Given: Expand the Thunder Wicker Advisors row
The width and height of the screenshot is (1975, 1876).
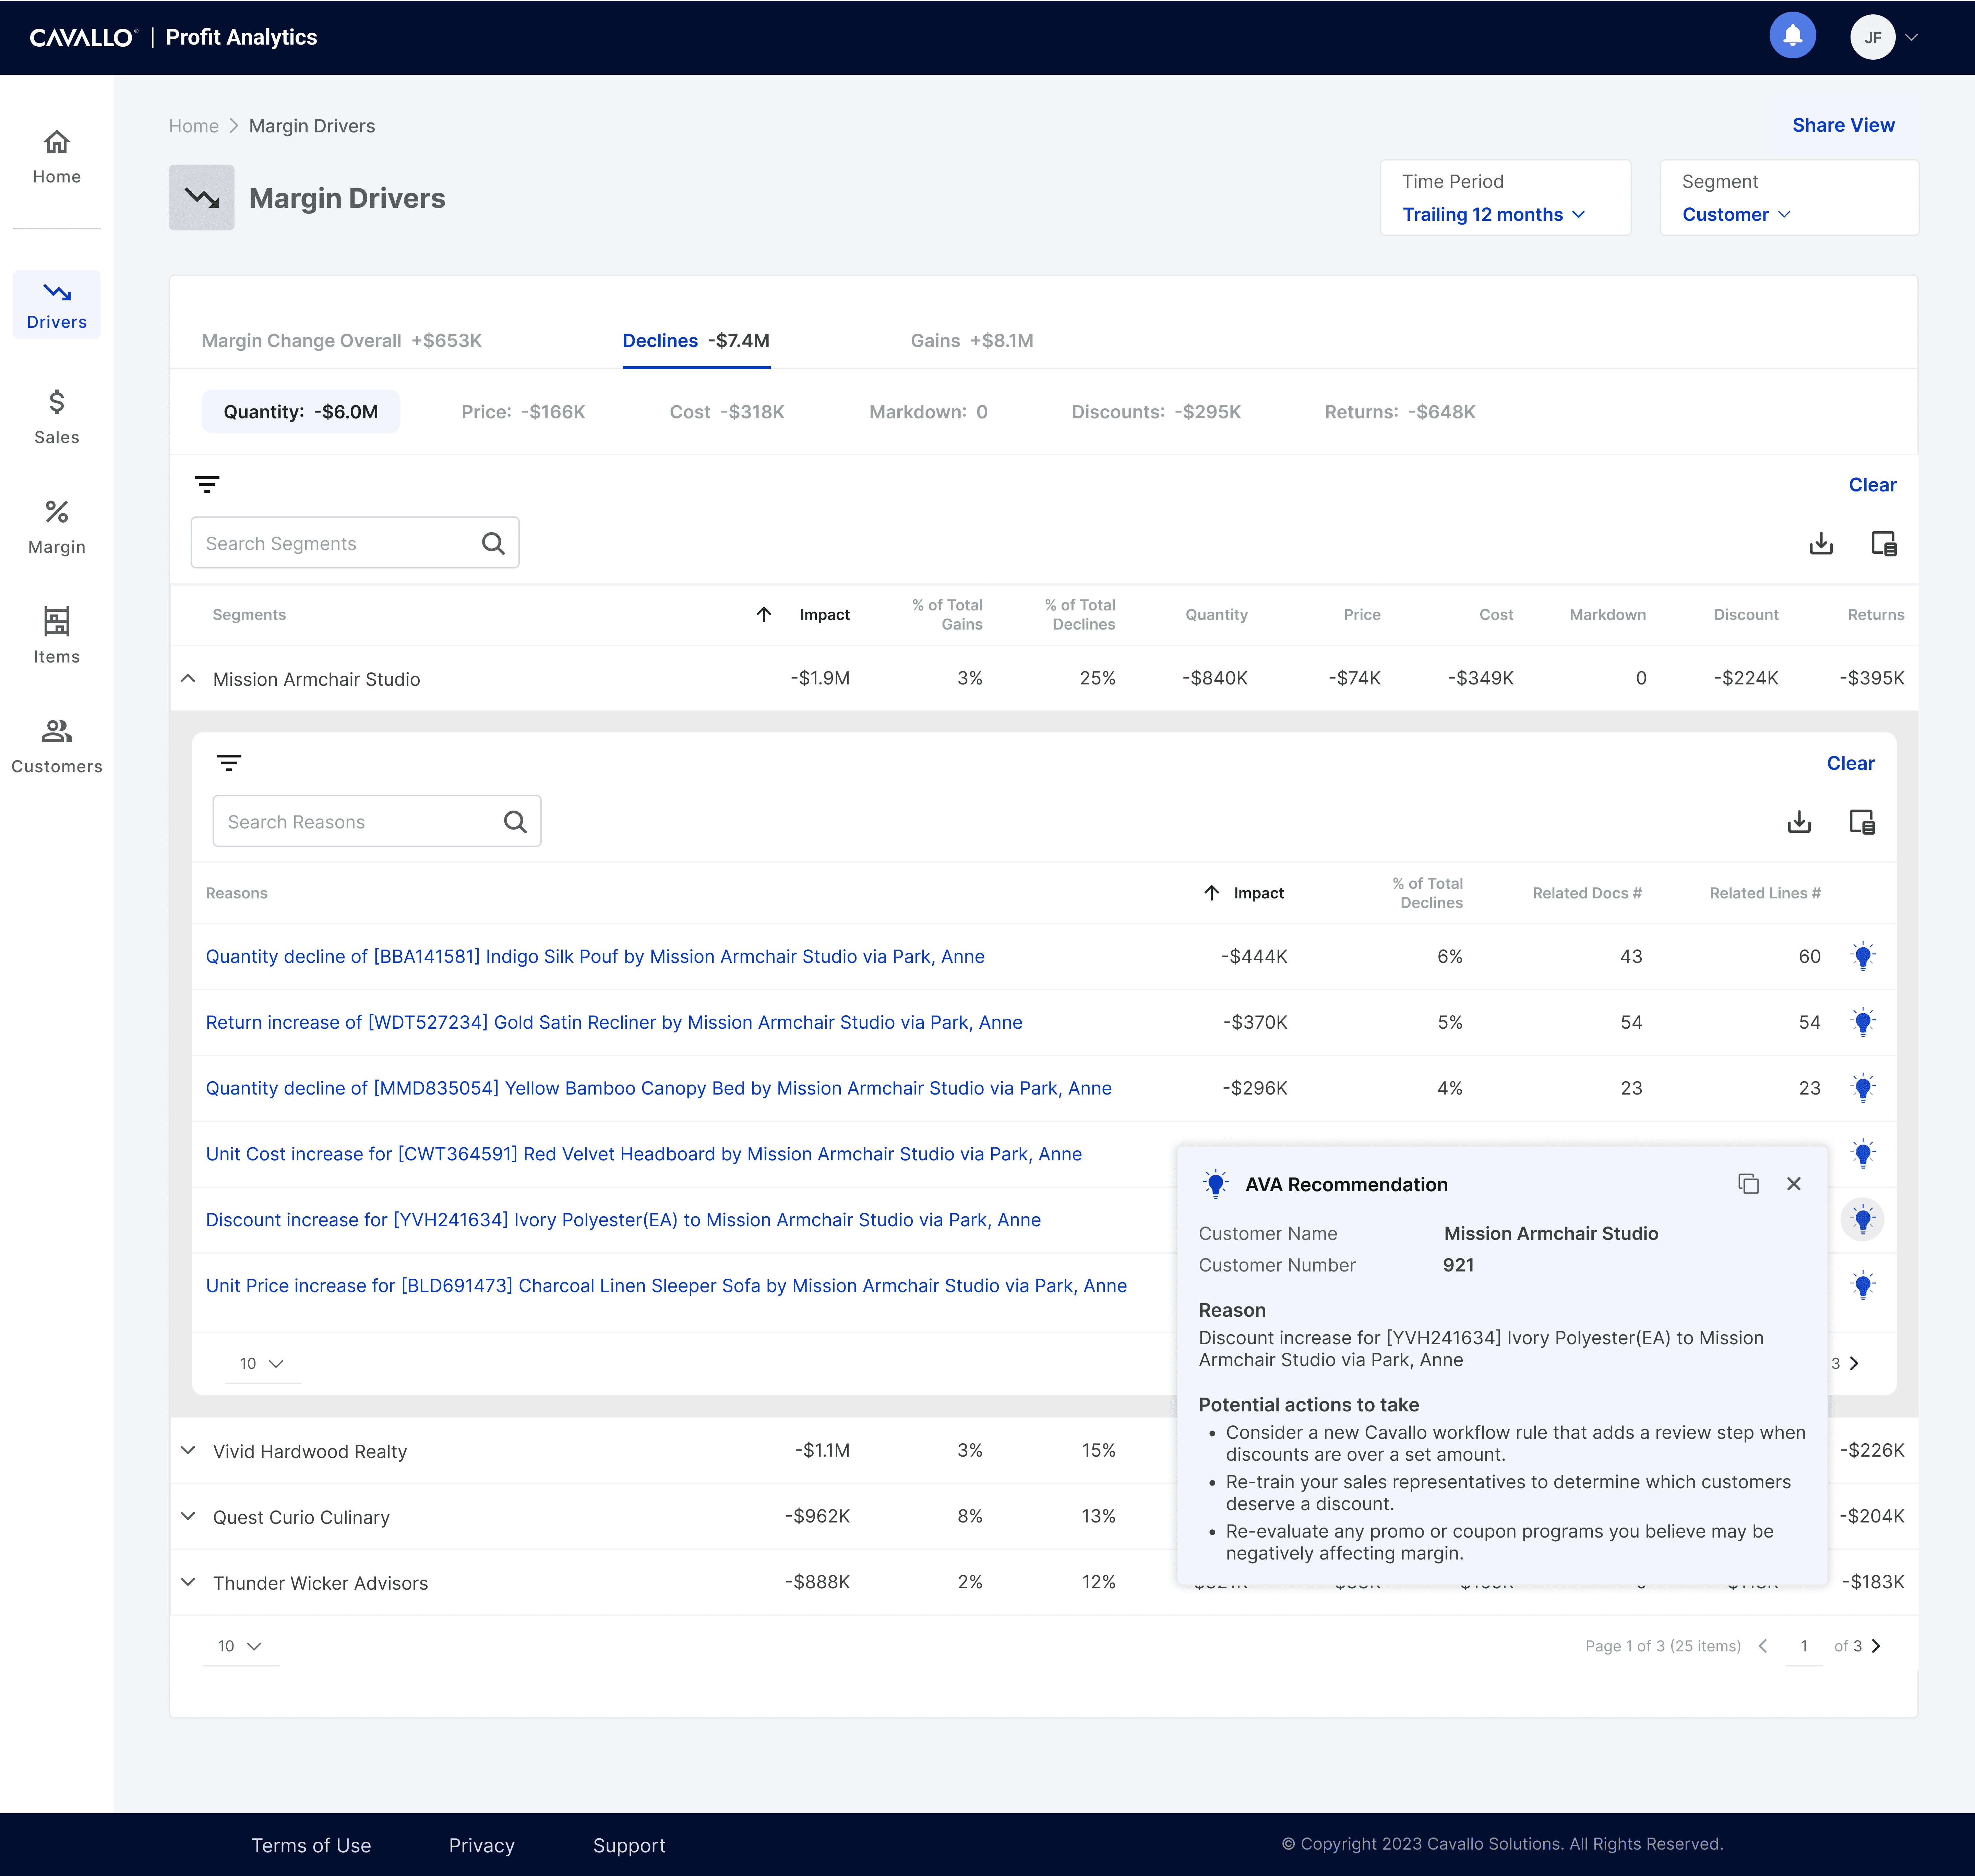Looking at the screenshot, I should pyautogui.click(x=188, y=1582).
